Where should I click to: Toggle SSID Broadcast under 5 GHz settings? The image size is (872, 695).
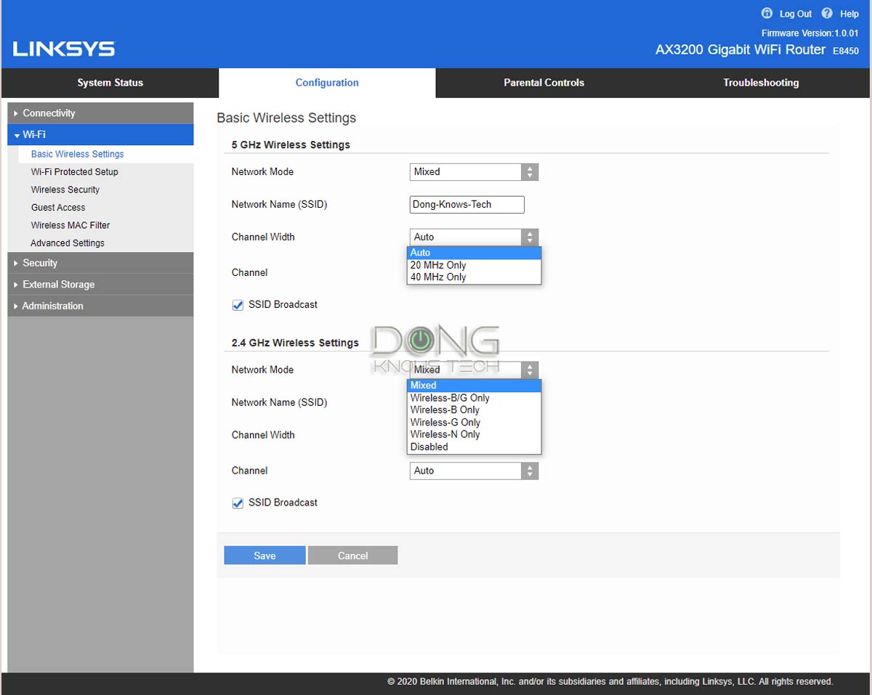point(237,304)
